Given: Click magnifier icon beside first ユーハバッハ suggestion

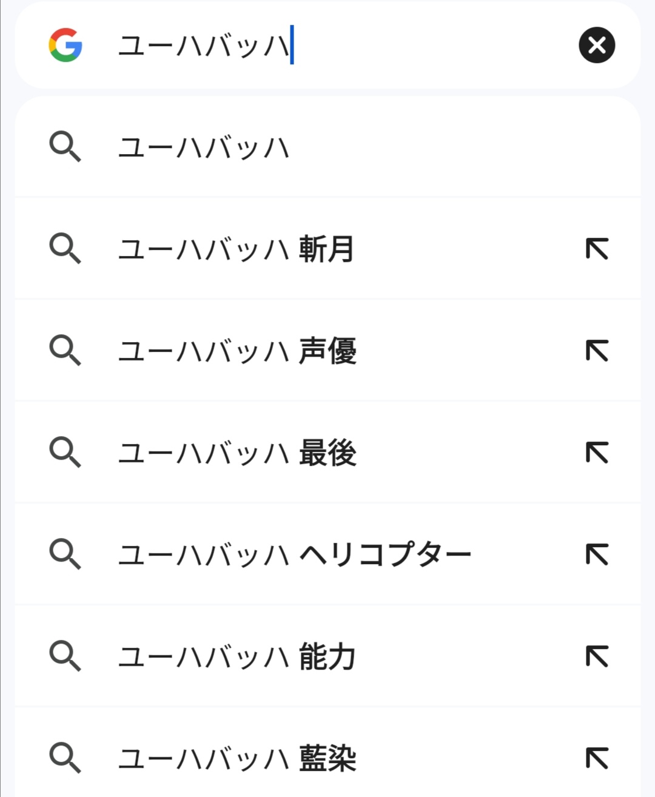Looking at the screenshot, I should [x=65, y=147].
